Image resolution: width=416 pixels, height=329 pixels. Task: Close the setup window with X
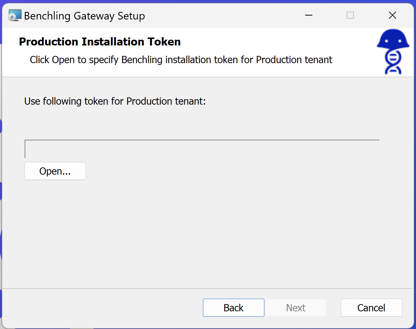pyautogui.click(x=392, y=16)
